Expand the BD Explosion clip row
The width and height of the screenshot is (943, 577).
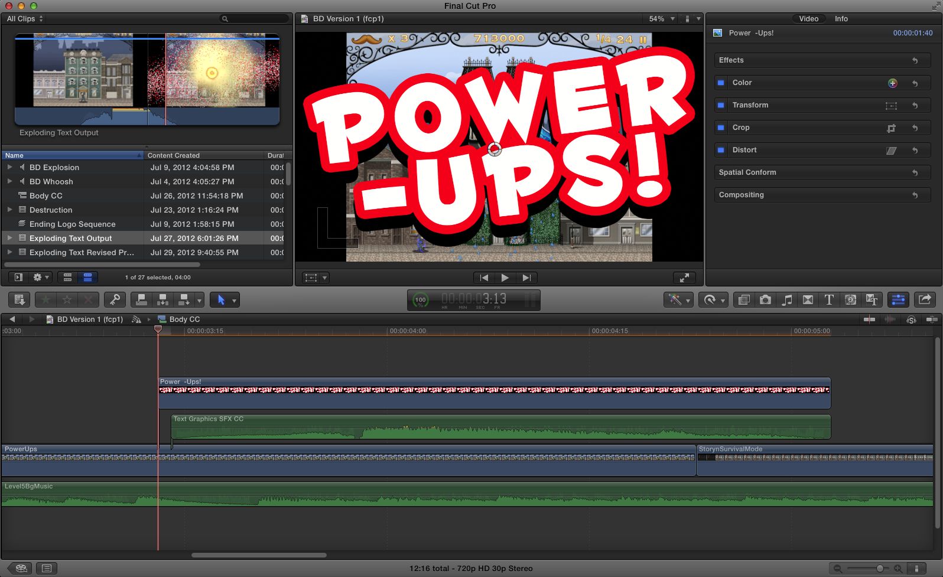(9, 167)
